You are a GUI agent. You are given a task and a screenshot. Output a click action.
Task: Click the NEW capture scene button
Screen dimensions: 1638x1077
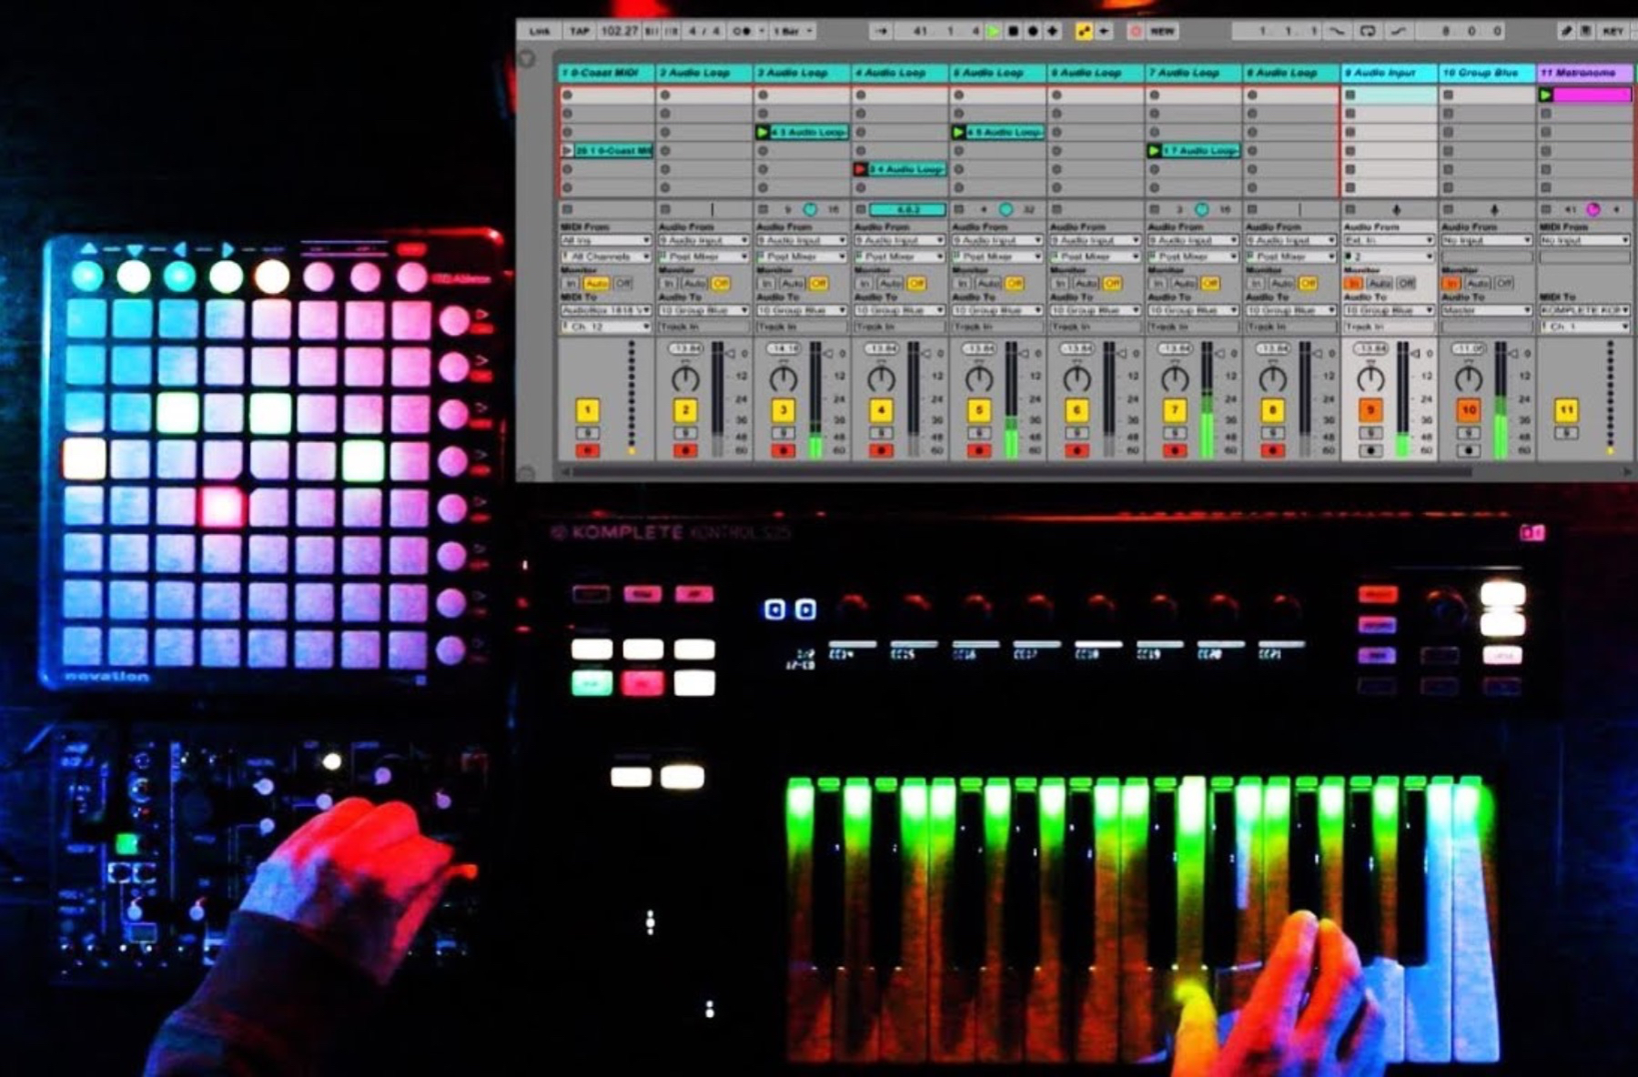click(1162, 31)
